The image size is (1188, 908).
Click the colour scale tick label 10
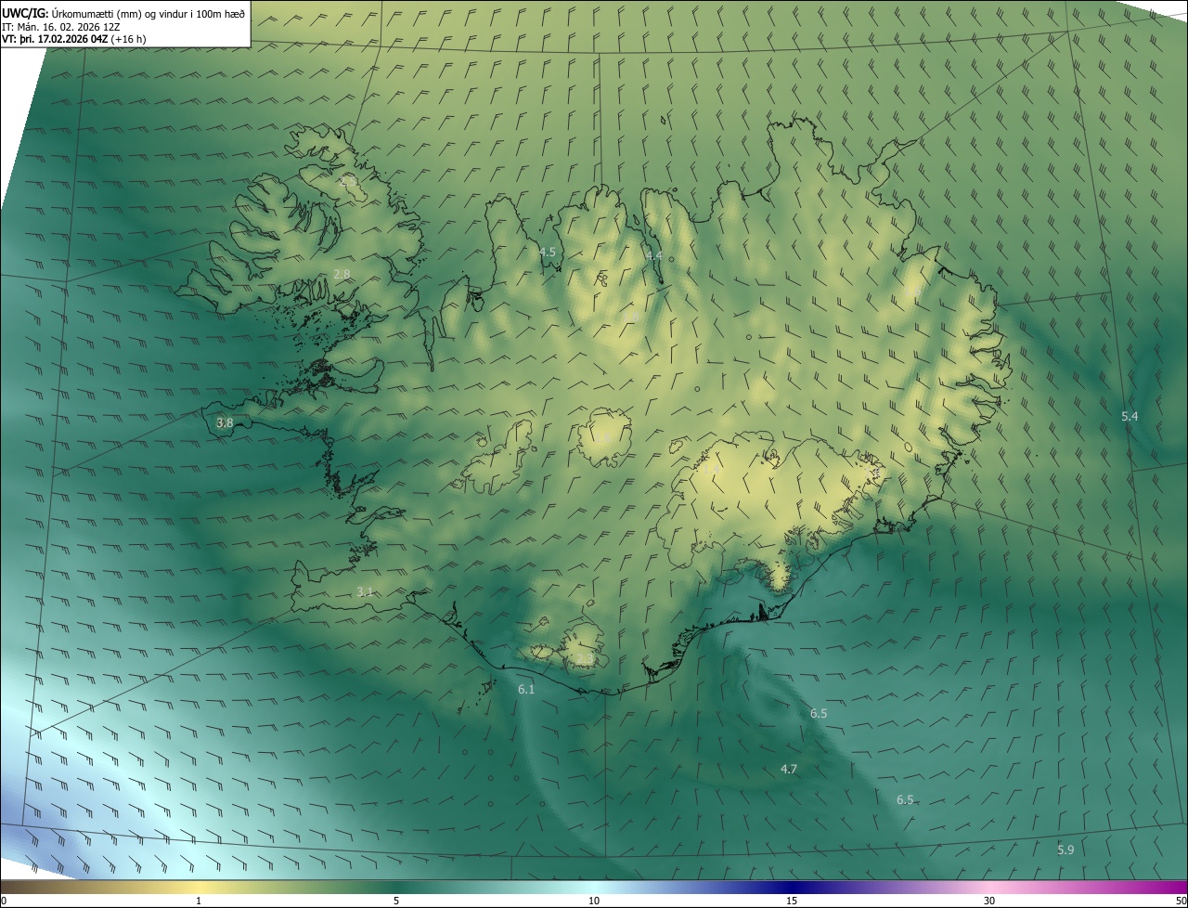(x=594, y=901)
